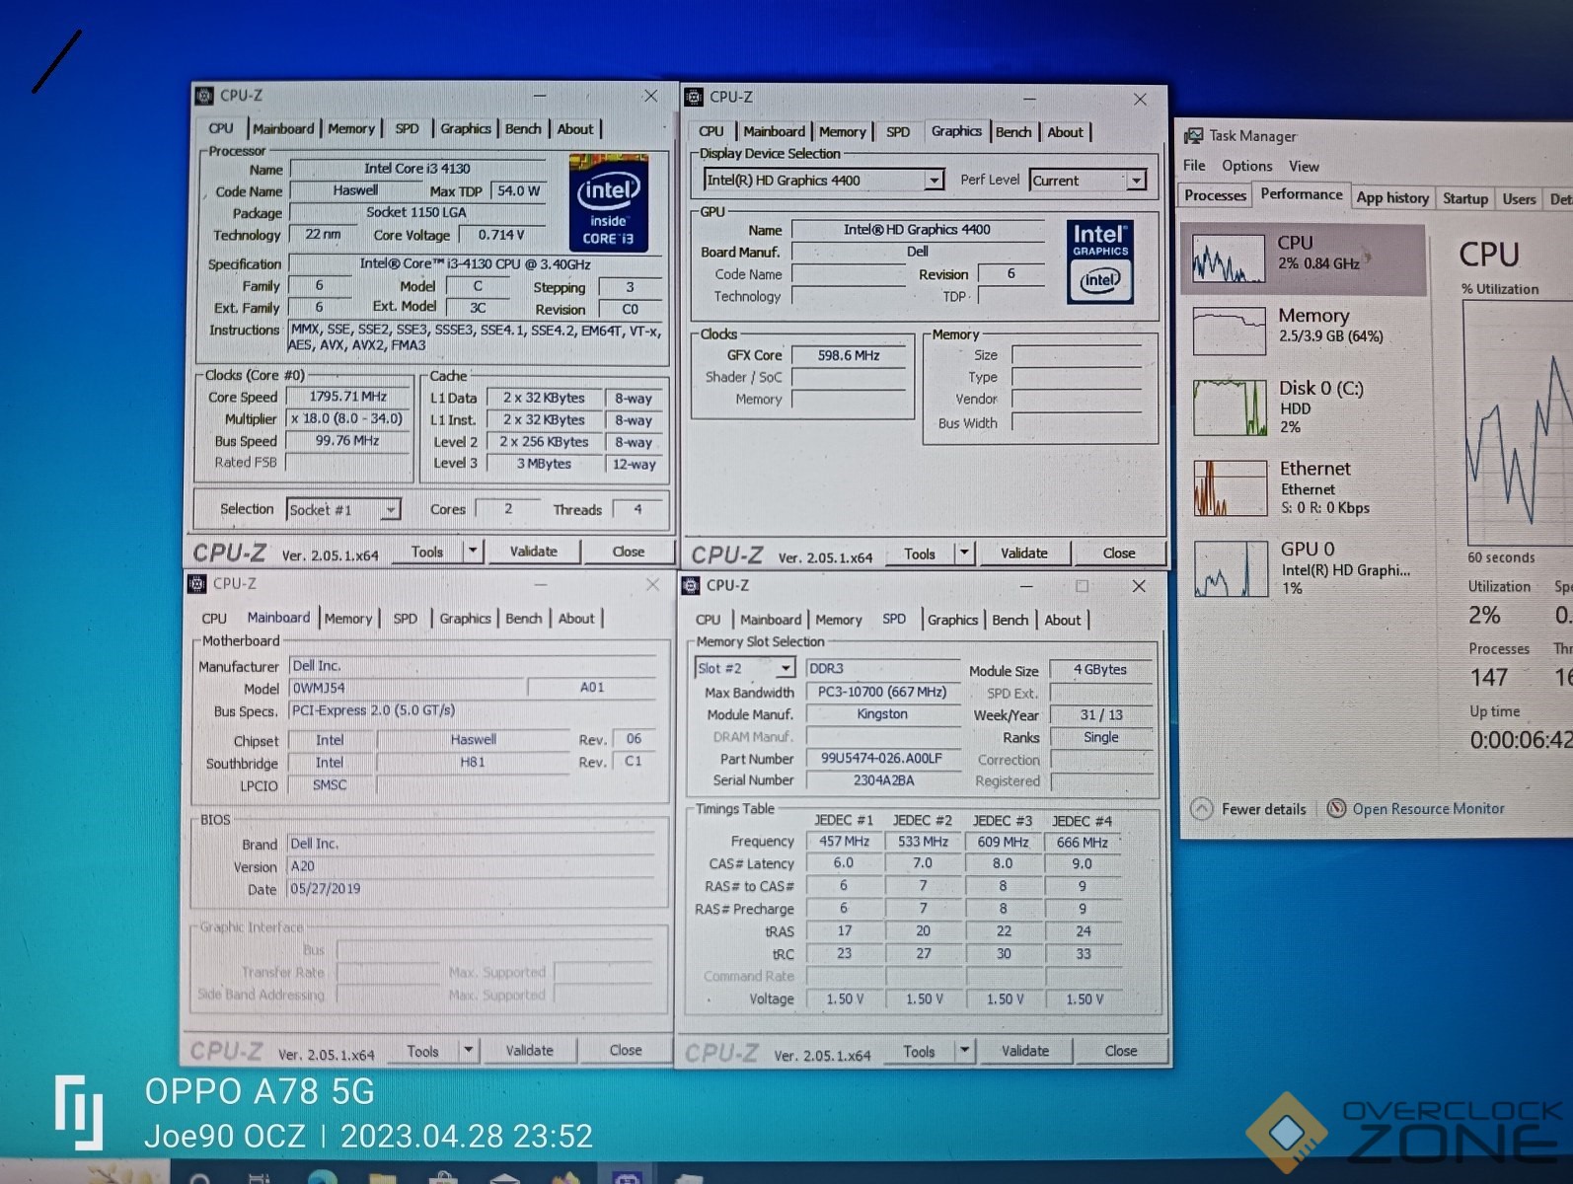Click the Task Manager title bar icon
The height and width of the screenshot is (1184, 1573).
[x=1194, y=135]
